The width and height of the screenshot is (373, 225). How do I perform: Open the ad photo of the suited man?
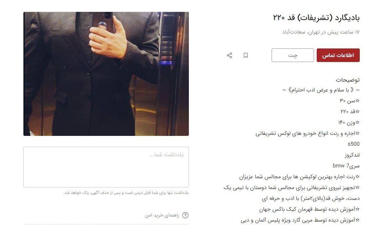coord(106,74)
